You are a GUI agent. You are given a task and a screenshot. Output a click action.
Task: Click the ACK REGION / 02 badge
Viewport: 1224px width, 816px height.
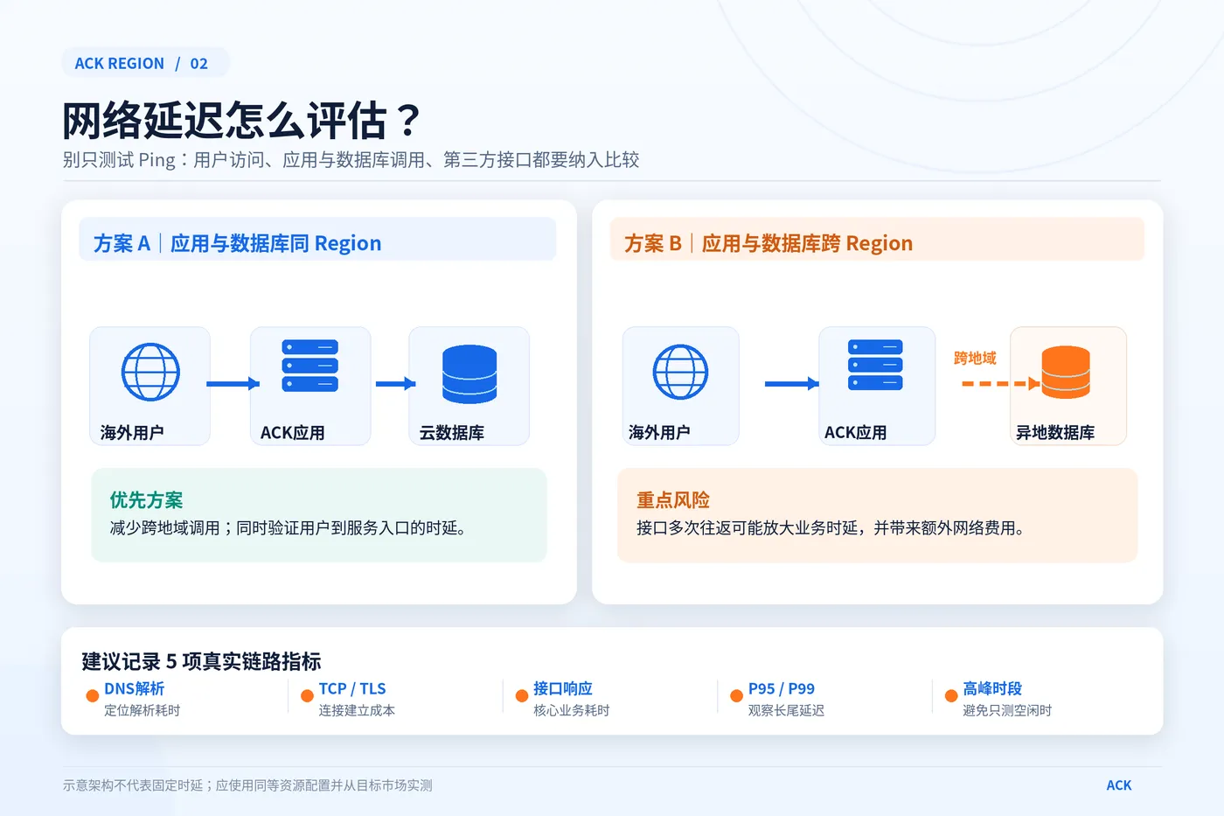(x=145, y=63)
